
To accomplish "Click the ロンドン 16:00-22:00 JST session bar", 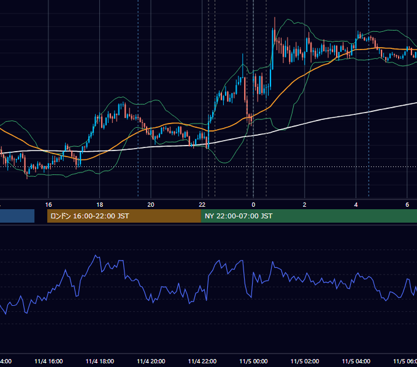I will [124, 216].
